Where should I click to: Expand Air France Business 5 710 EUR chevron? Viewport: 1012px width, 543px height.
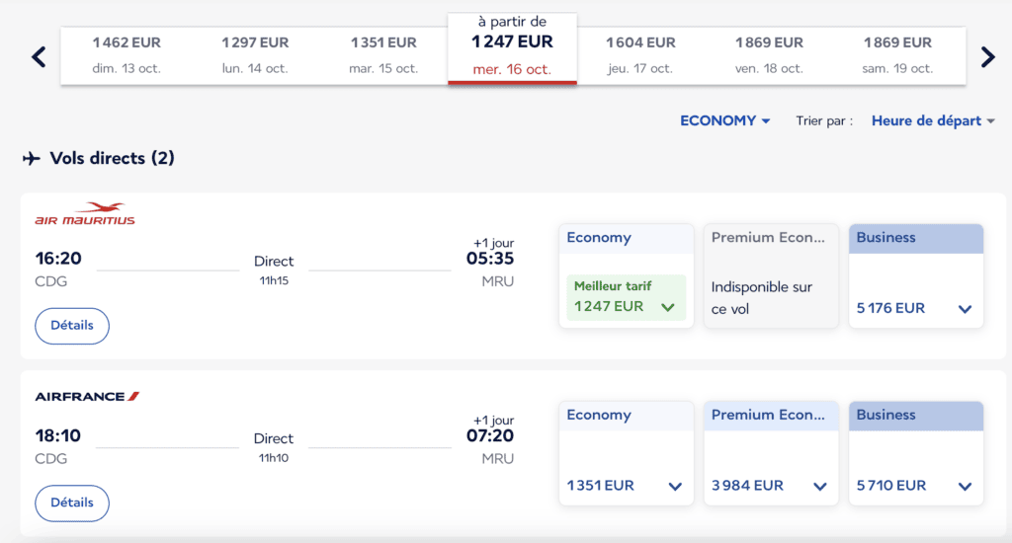pos(965,486)
